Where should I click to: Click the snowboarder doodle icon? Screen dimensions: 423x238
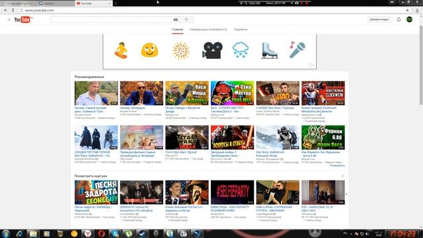pyautogui.click(x=121, y=50)
